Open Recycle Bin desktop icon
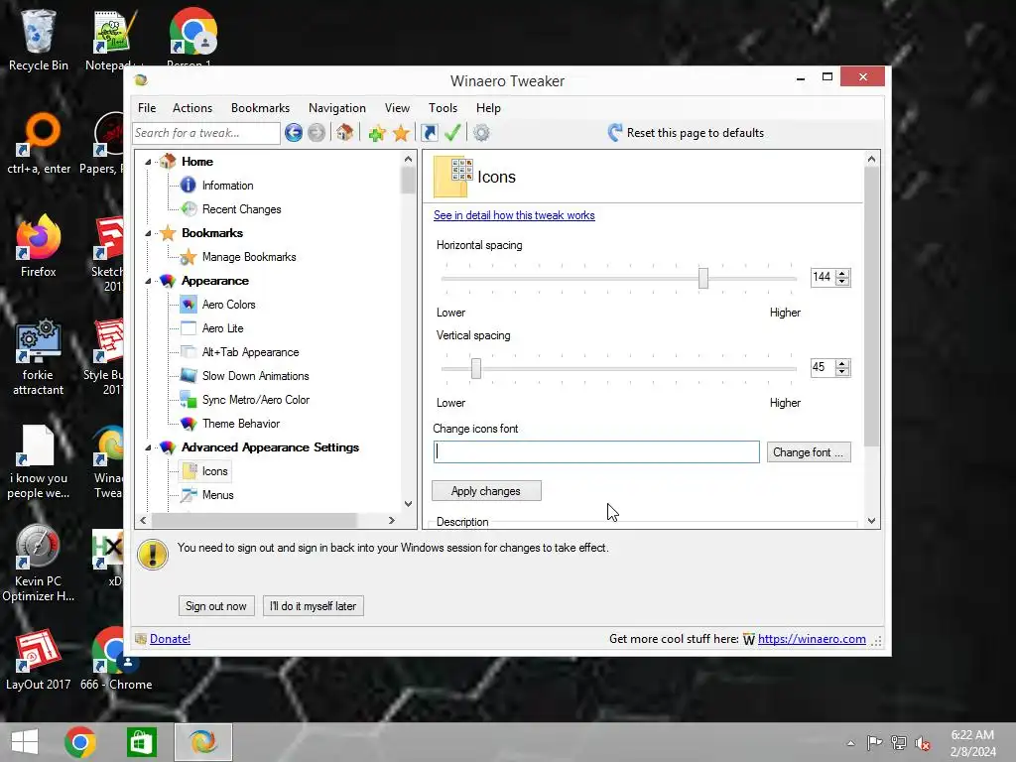 pyautogui.click(x=39, y=40)
